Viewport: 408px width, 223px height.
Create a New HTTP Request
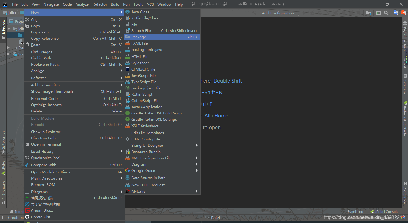coord(162,185)
